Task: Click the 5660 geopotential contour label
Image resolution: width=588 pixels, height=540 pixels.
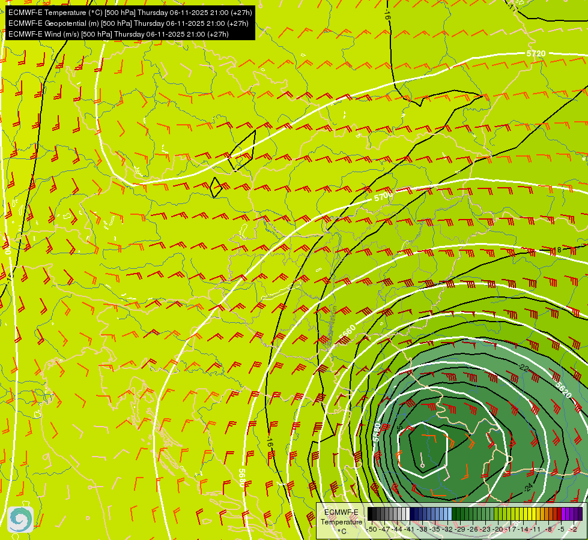Action: (x=347, y=333)
